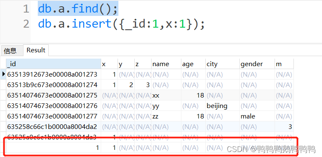This screenshot has height=157, width=322.
Task: Click the m column header
Action: point(284,64)
